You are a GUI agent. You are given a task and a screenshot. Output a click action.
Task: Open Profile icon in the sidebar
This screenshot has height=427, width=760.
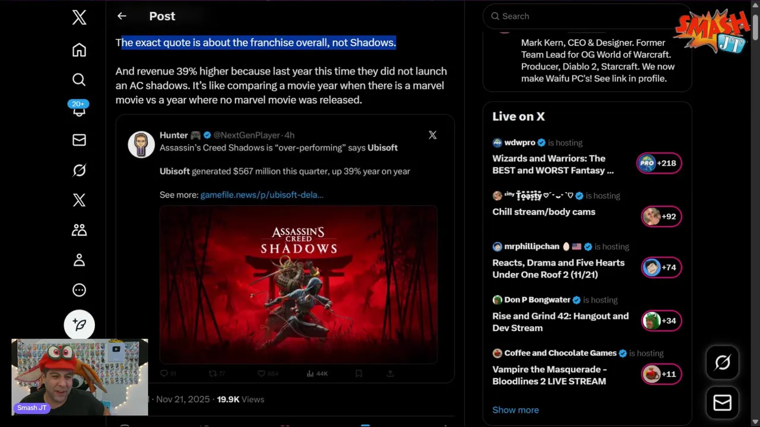point(79,260)
